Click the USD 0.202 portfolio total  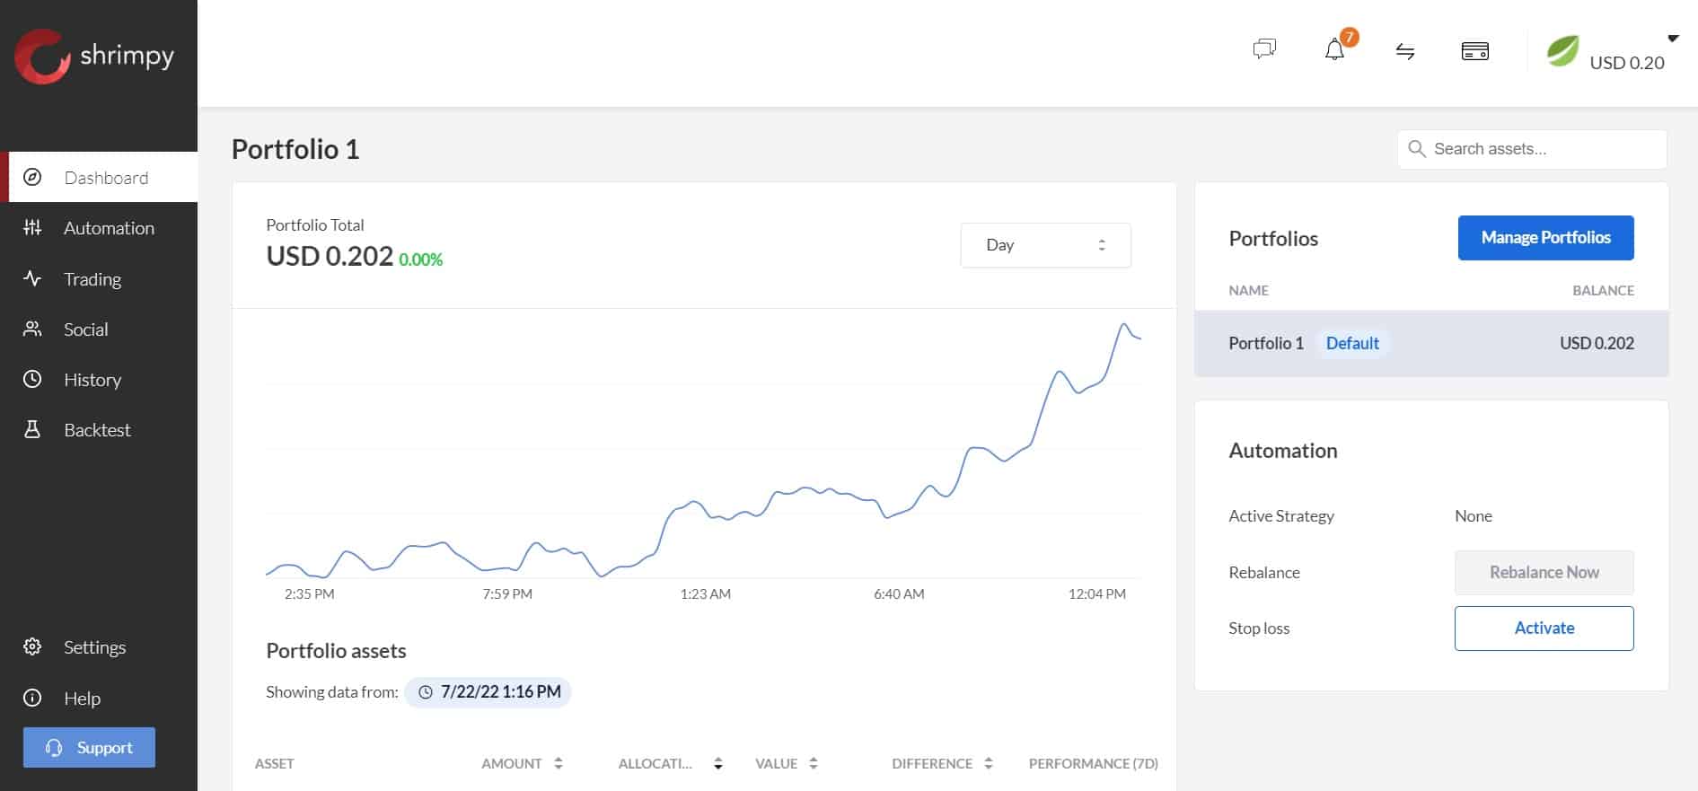coord(330,256)
